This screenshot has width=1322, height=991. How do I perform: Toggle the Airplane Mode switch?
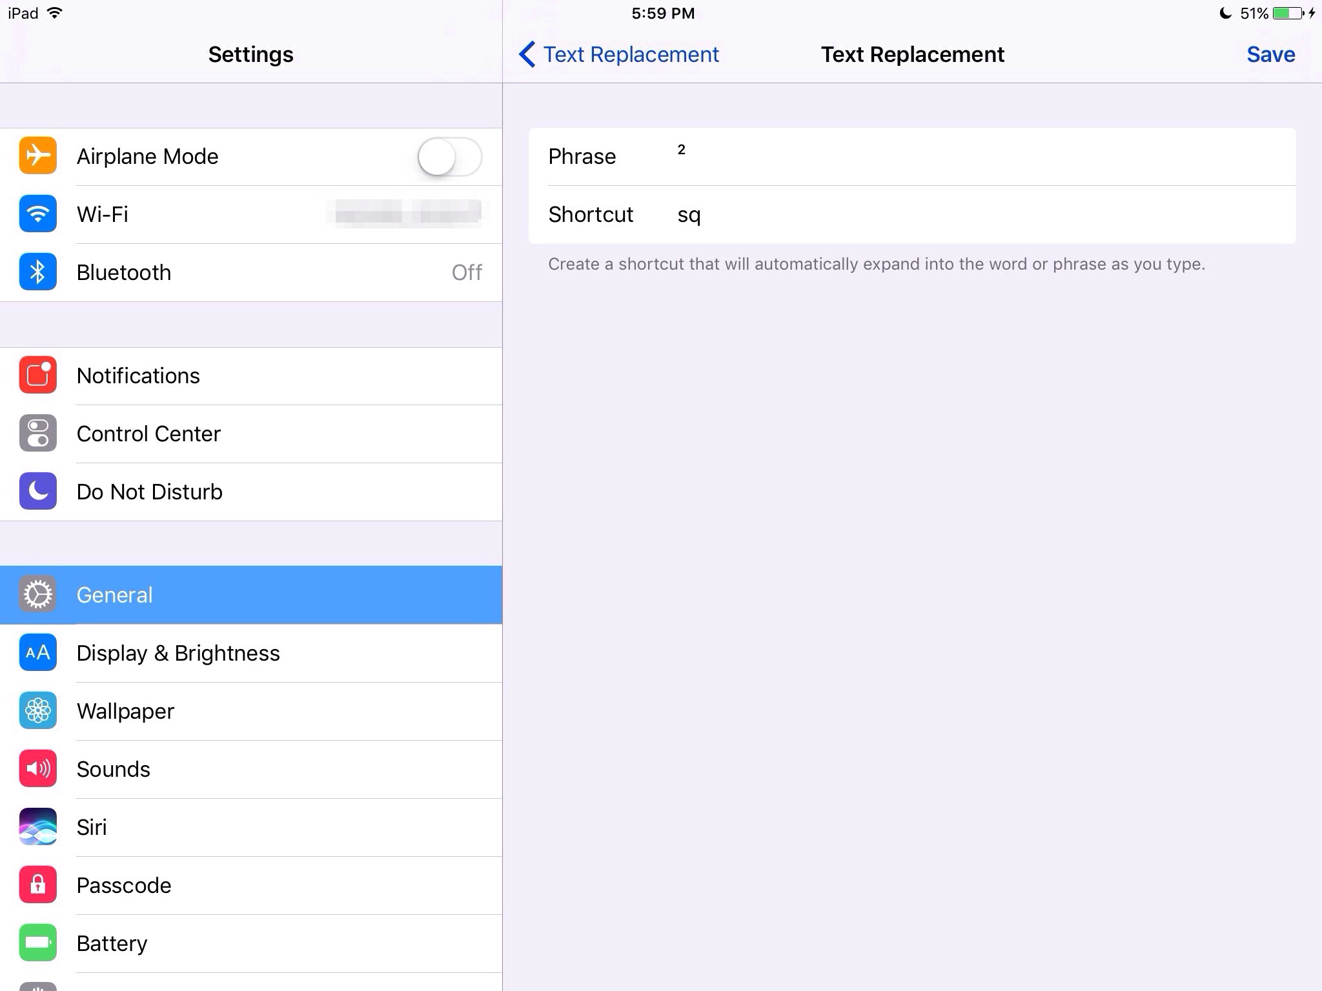click(x=449, y=157)
